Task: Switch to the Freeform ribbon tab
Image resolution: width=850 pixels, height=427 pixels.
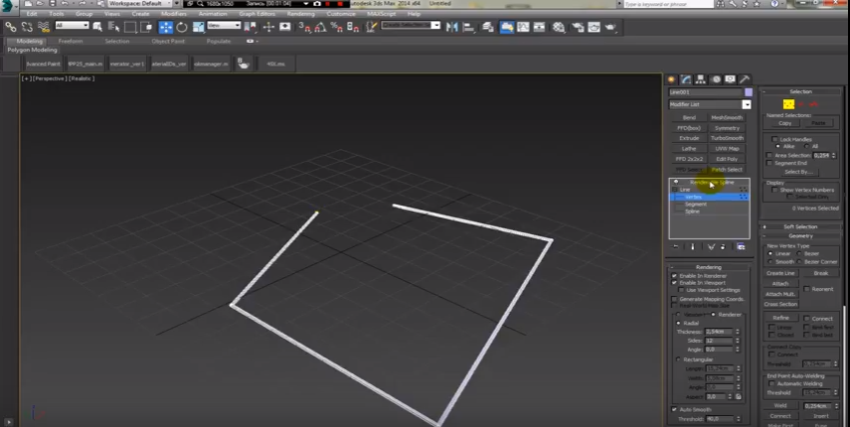Action: pos(71,41)
